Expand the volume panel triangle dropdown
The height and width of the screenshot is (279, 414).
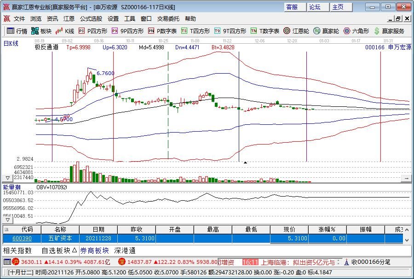(x=8, y=178)
